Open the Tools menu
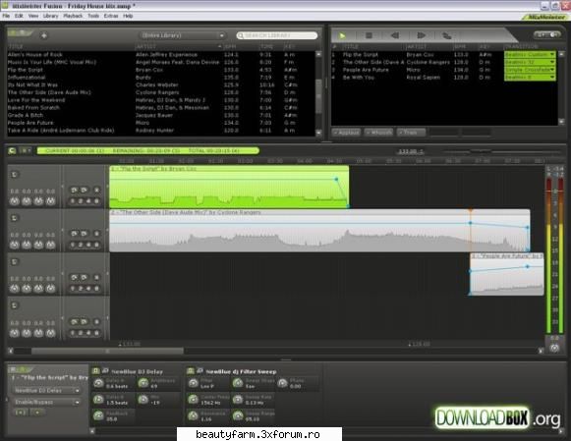571x441 pixels. (93, 16)
